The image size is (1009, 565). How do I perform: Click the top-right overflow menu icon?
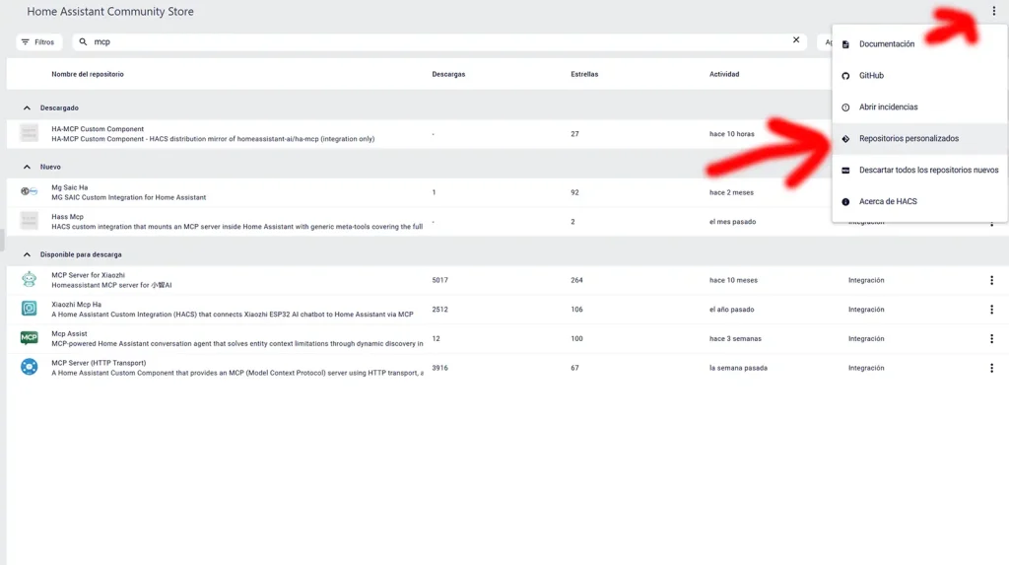pyautogui.click(x=993, y=11)
